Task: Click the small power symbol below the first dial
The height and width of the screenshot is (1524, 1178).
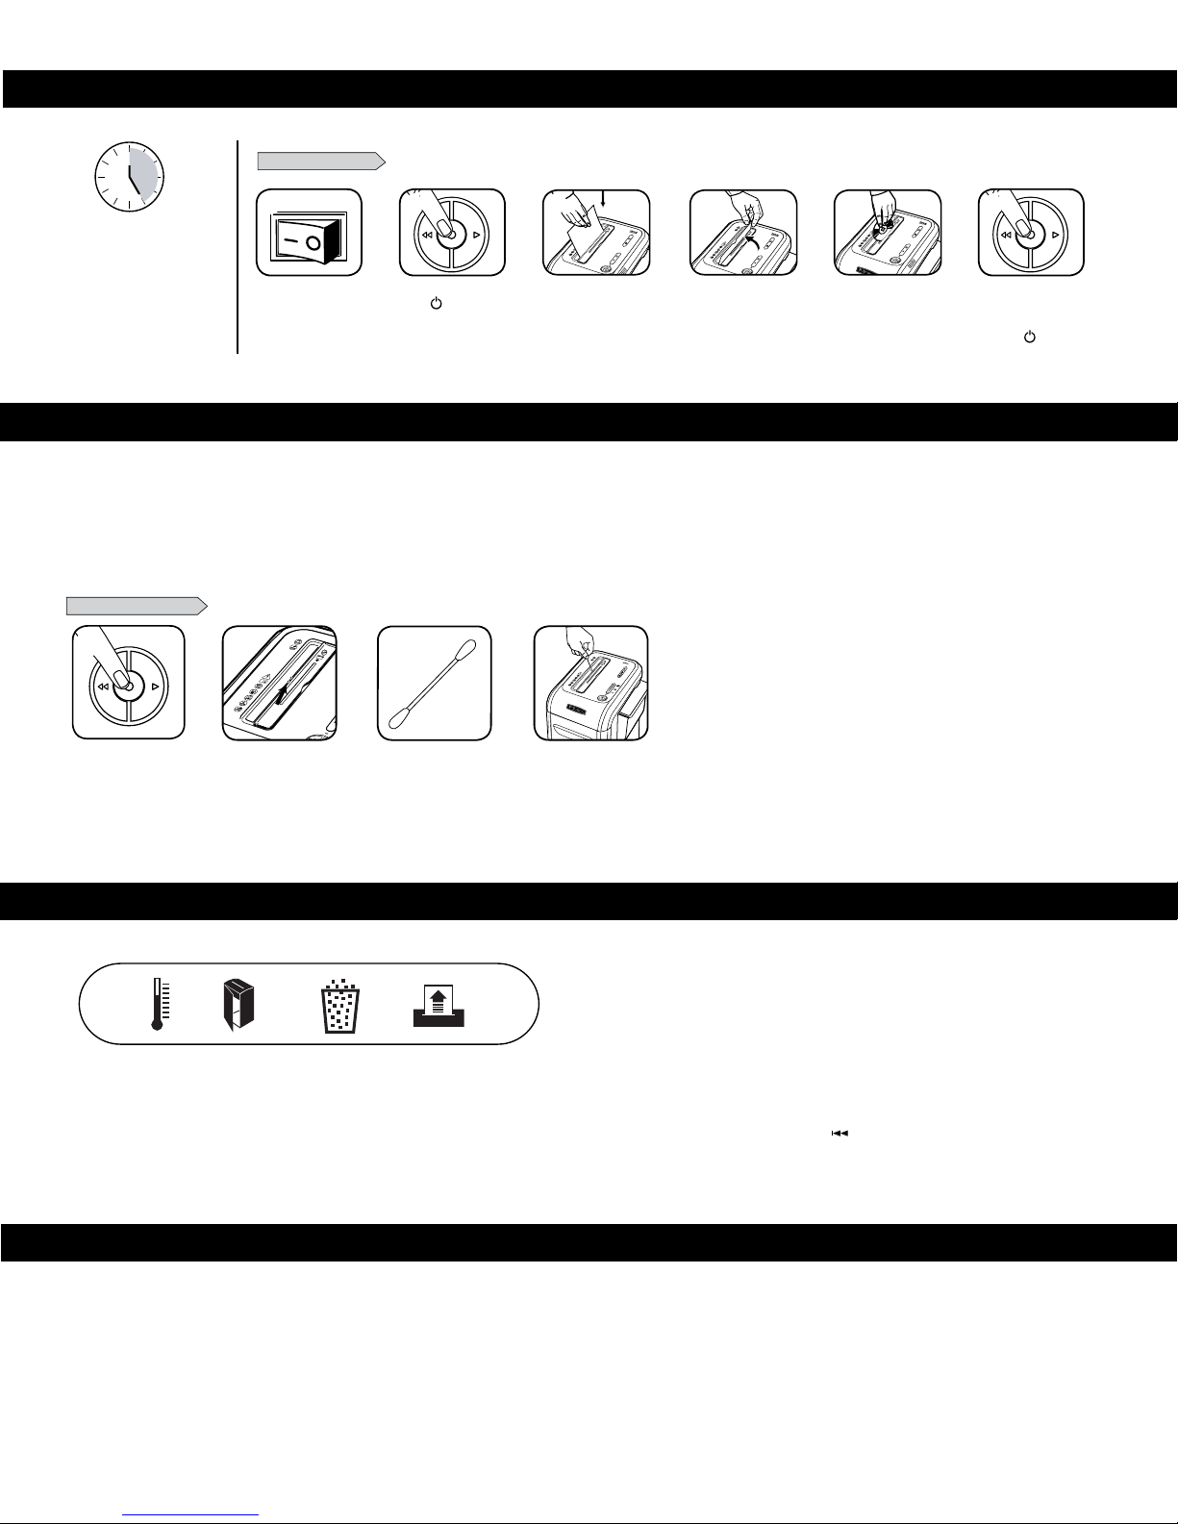Action: click(x=436, y=304)
